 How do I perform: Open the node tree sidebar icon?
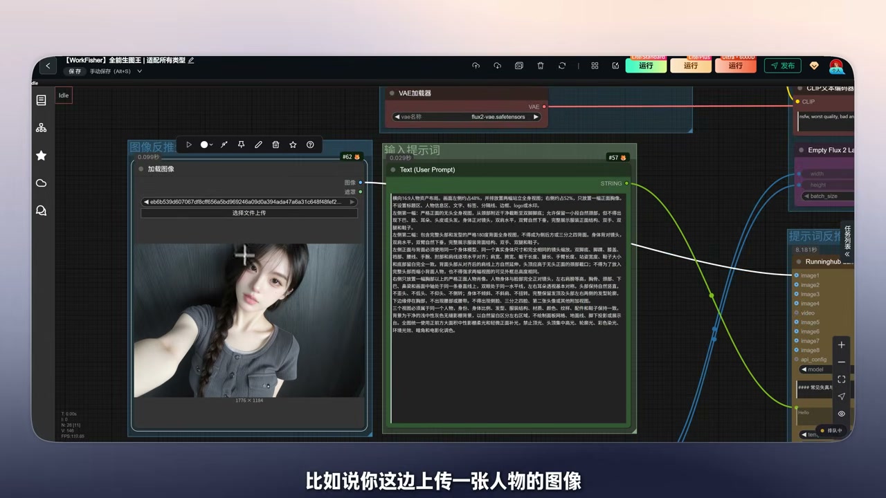pyautogui.click(x=41, y=128)
